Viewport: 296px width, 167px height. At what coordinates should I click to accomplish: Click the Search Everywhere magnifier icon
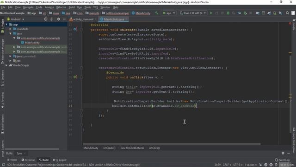point(287,13)
